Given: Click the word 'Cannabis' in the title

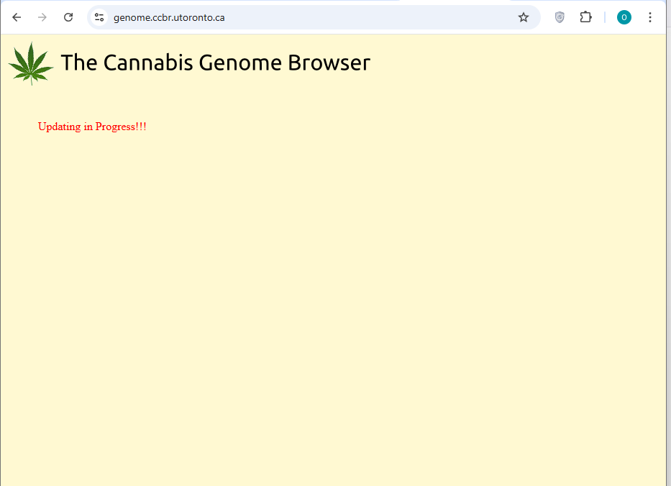Looking at the screenshot, I should 148,63.
